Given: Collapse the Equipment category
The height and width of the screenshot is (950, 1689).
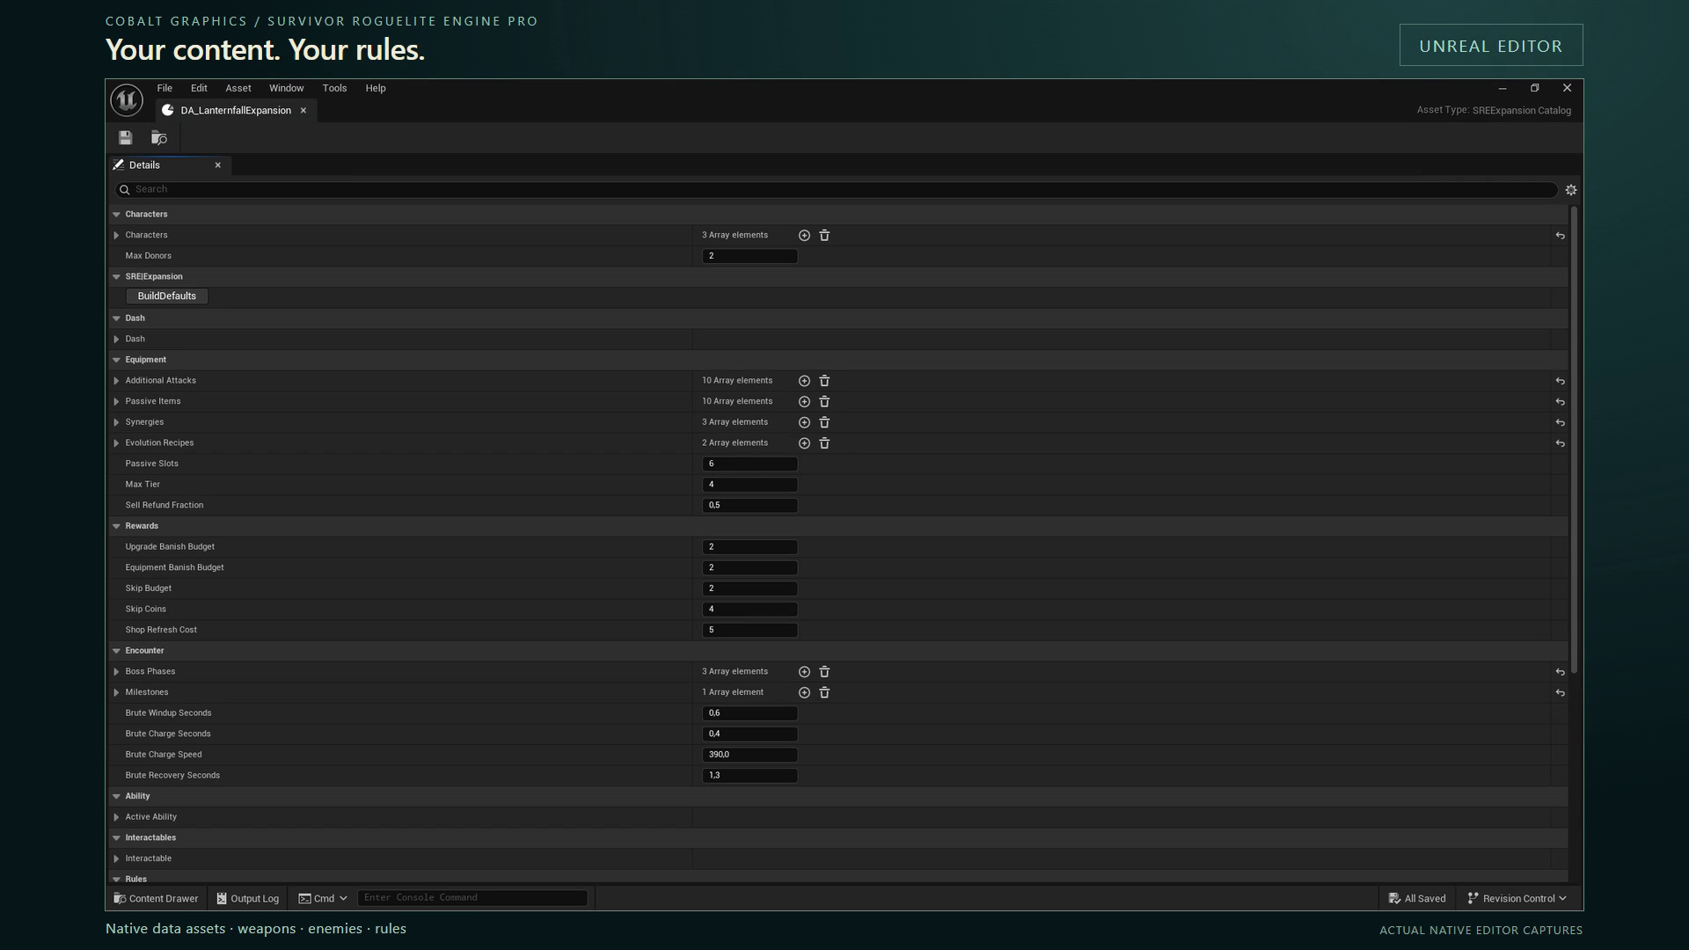Looking at the screenshot, I should (x=116, y=360).
